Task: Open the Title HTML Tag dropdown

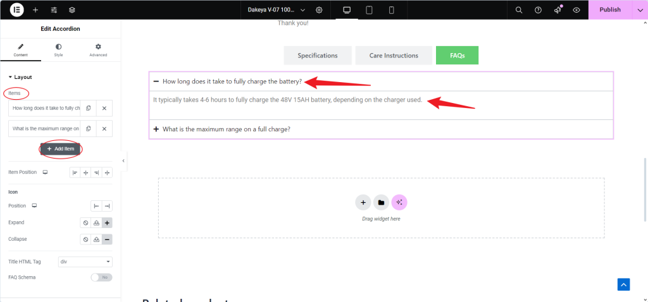Action: [x=85, y=262]
